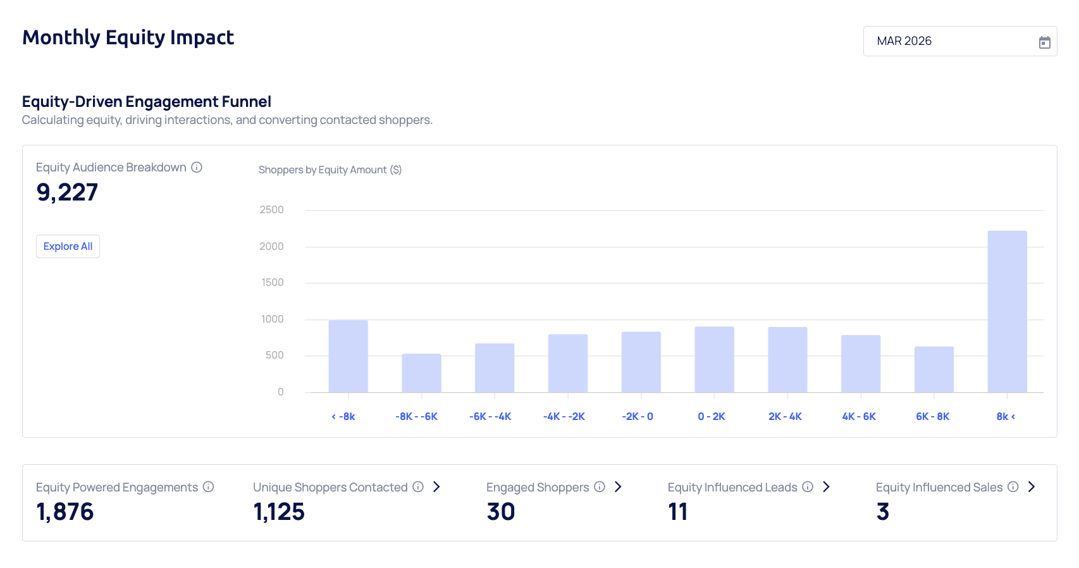Select the '< -8k' equity range label
The image size is (1079, 568).
343,416
